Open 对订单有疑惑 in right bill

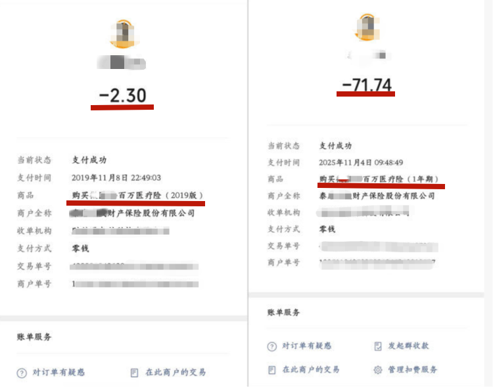(307, 346)
